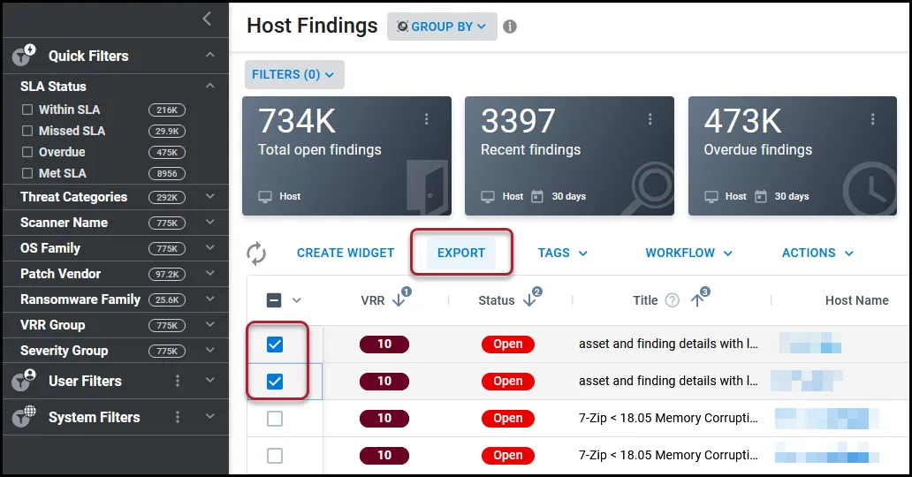912x477 pixels.
Task: Expand the Patch Vendor filter
Action: point(210,274)
